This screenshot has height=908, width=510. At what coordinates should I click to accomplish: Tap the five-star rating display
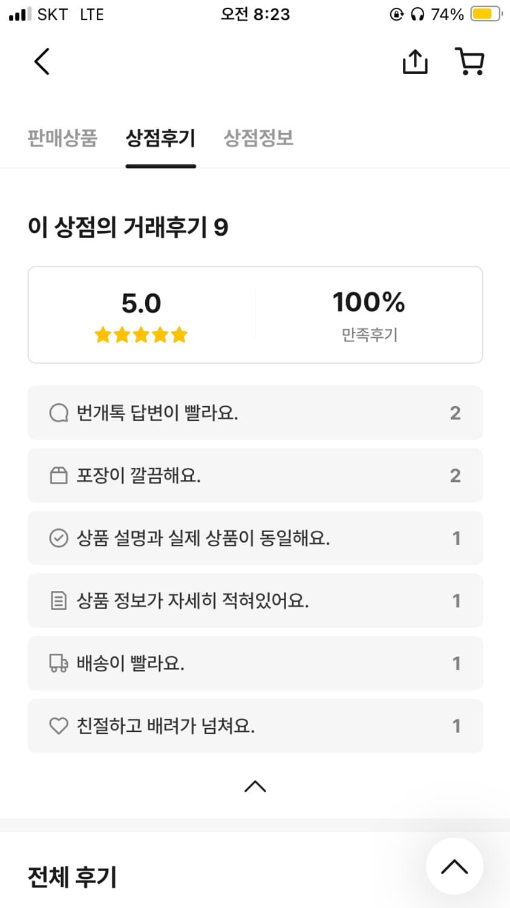coord(141,335)
